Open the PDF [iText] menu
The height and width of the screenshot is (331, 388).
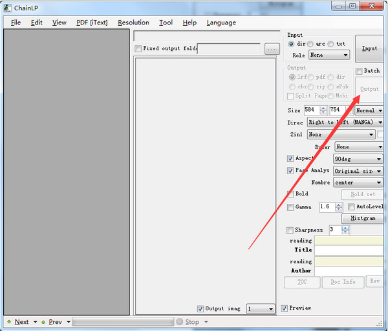tap(91, 23)
